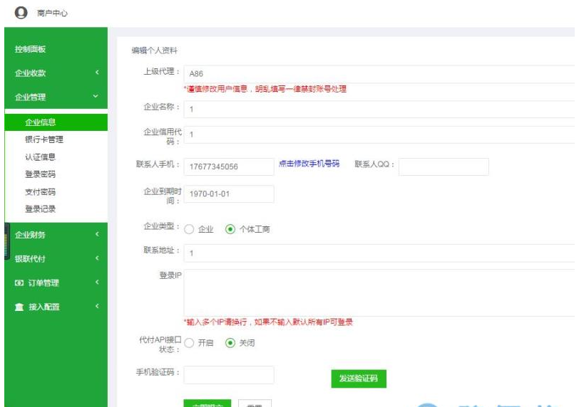
Task: Open the 银行卡管理 submenu item
Action: [44, 139]
